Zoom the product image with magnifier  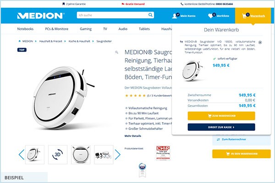pos(116,52)
